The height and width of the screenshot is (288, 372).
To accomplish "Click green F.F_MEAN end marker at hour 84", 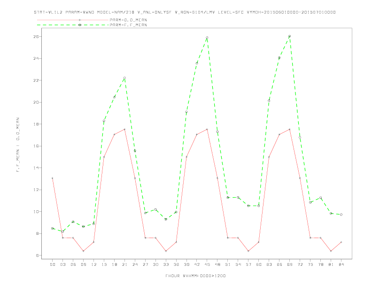I will 341,215.
